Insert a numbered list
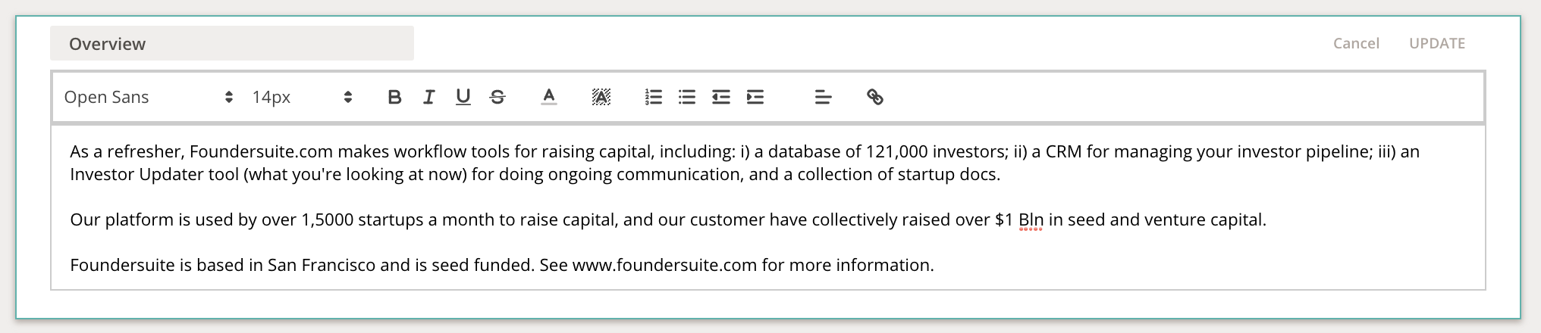Viewport: 1541px width, 333px height. [653, 97]
